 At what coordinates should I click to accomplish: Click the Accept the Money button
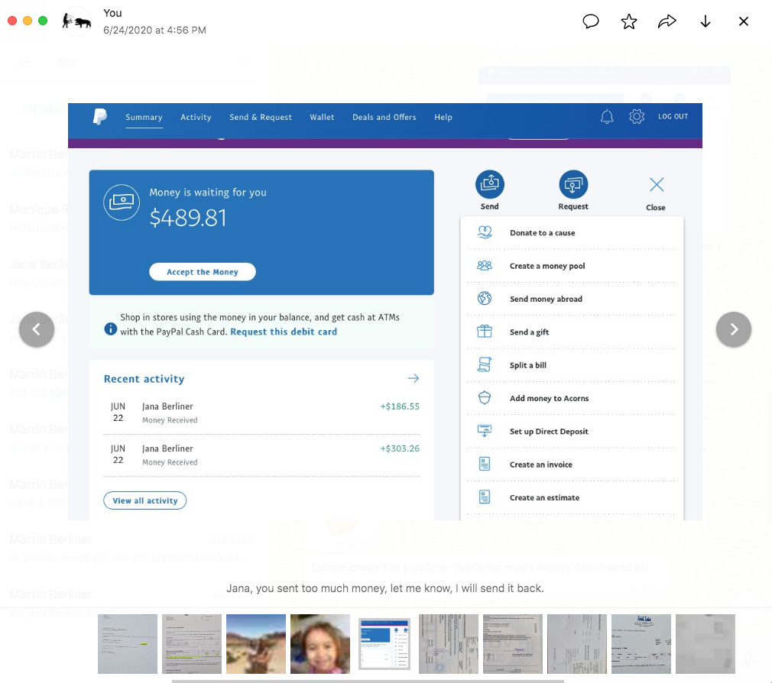click(203, 272)
